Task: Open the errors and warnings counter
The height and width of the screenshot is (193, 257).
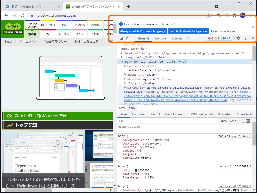Action: [213, 38]
